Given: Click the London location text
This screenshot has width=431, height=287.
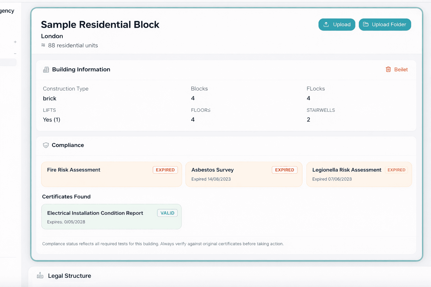Looking at the screenshot, I should [x=52, y=36].
